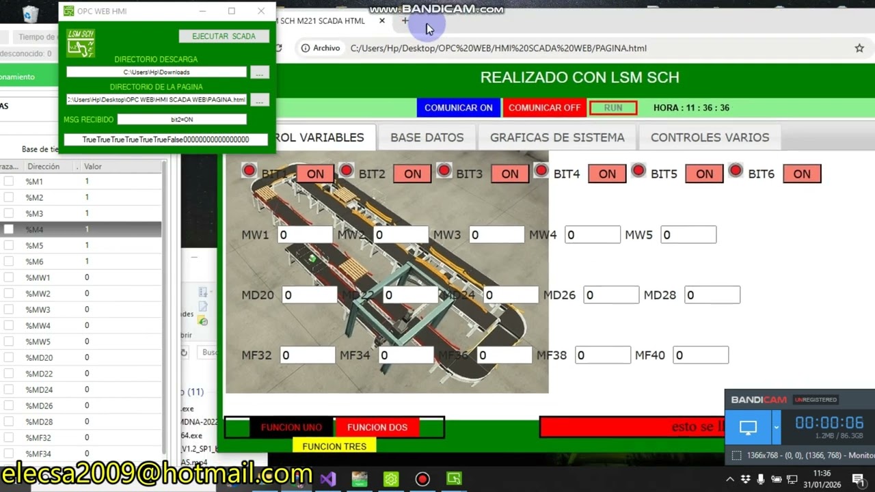The image size is (875, 492).
Task: Check the %MF32 row checkbox
Action: point(9,437)
